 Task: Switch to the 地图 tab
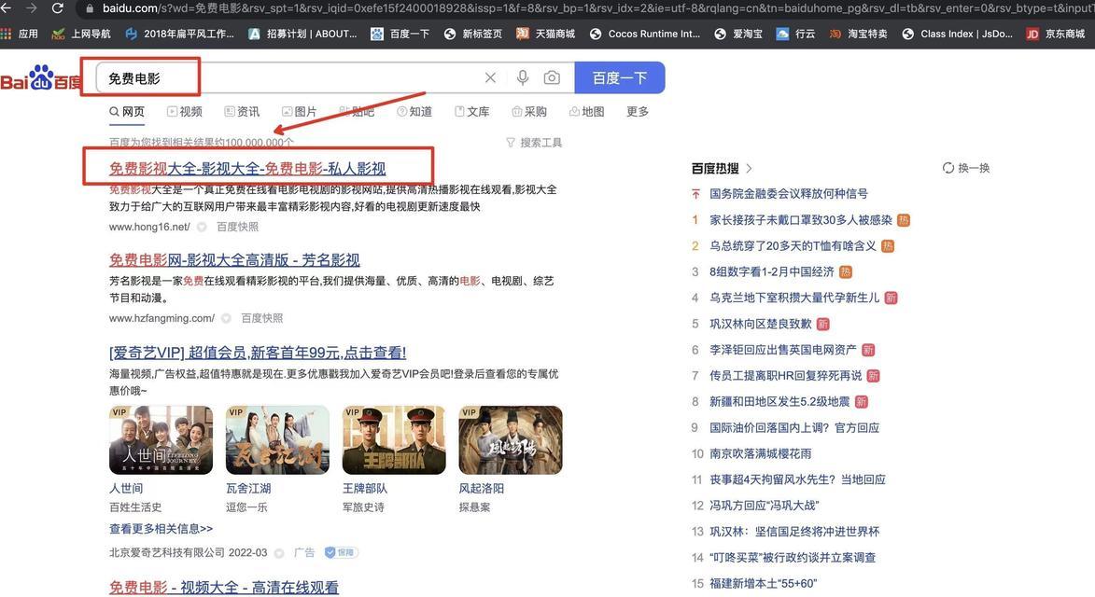(x=586, y=112)
